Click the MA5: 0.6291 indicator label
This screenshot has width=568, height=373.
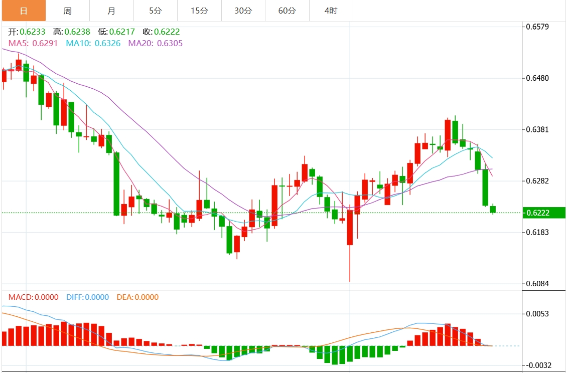[x=33, y=44]
